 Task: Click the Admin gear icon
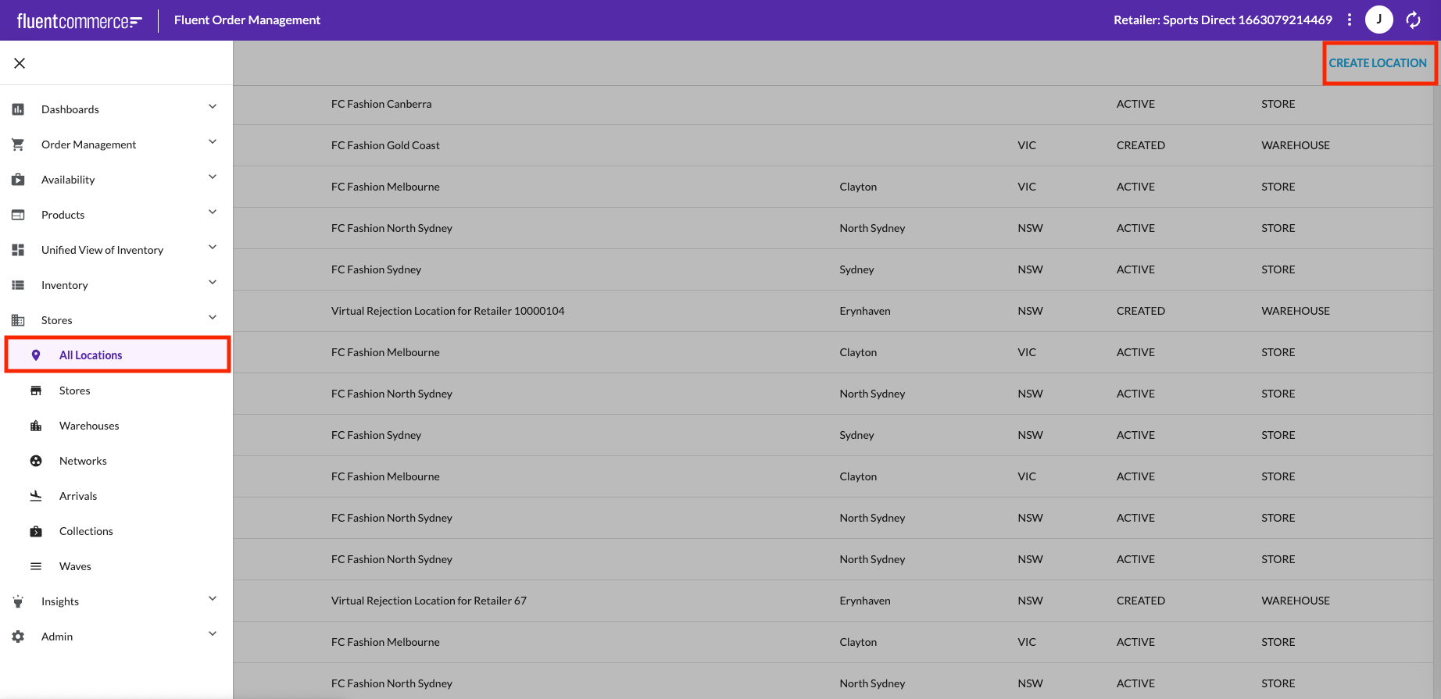pos(18,637)
